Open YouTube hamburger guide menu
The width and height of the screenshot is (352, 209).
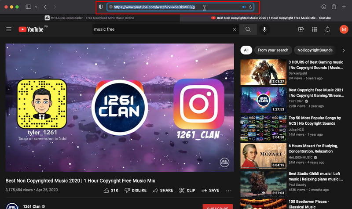(9, 29)
